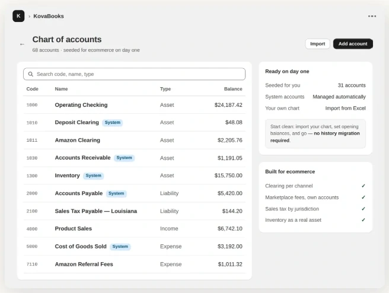Click the $6,742.10 balance
This screenshot has height=293, width=389.
[x=229, y=229]
